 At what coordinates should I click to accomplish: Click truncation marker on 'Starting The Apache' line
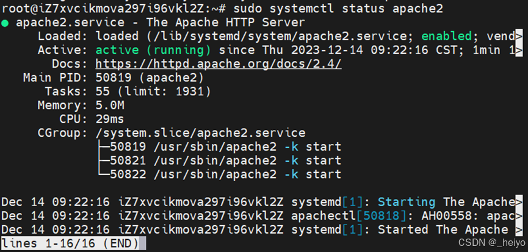click(519, 202)
